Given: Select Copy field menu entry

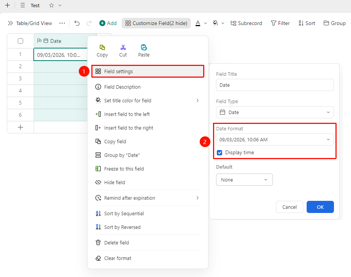Looking at the screenshot, I should [x=148, y=141].
